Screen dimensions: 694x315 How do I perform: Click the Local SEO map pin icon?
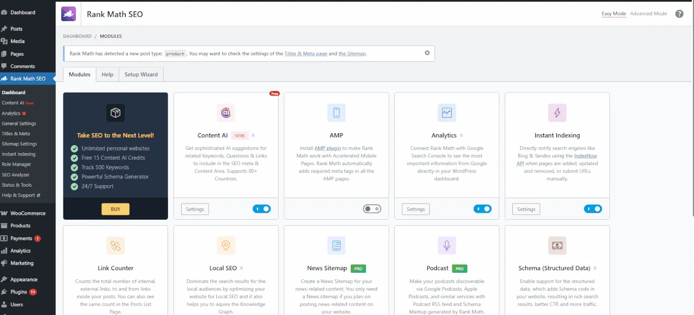point(226,245)
